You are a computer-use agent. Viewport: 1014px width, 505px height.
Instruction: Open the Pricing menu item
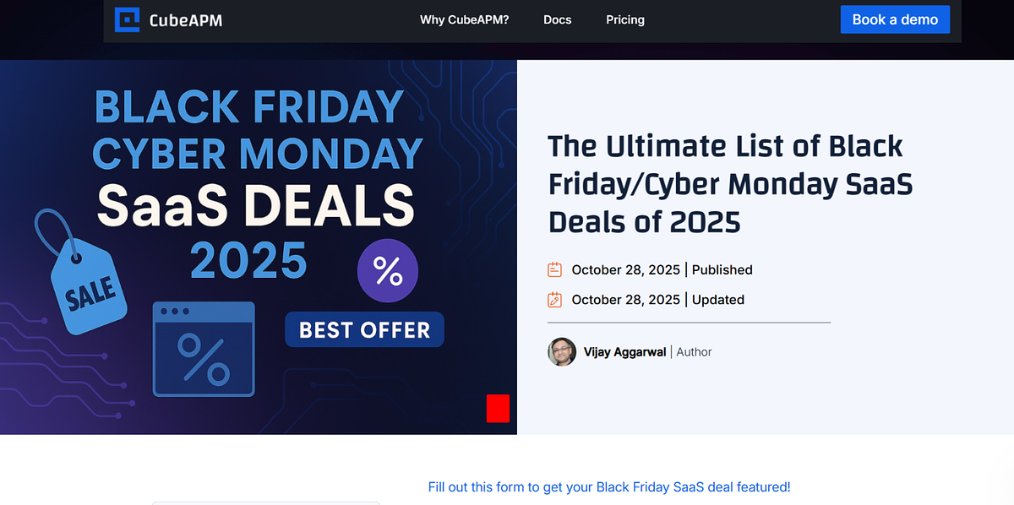pos(625,19)
